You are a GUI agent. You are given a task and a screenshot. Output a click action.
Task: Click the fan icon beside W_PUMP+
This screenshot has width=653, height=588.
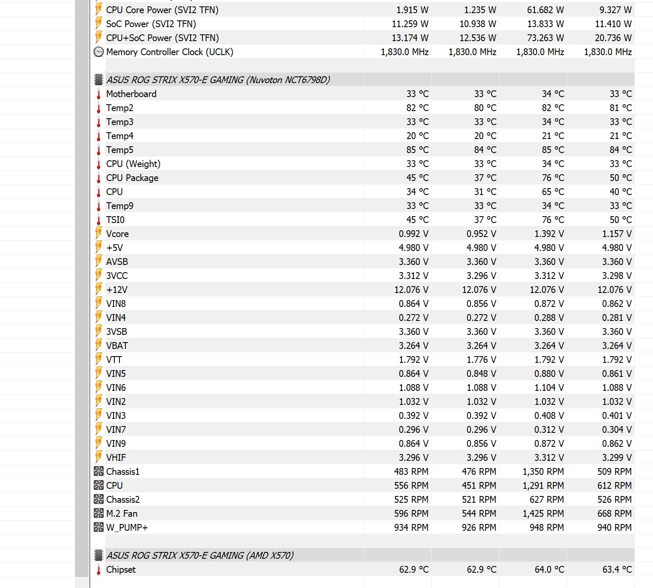point(98,527)
